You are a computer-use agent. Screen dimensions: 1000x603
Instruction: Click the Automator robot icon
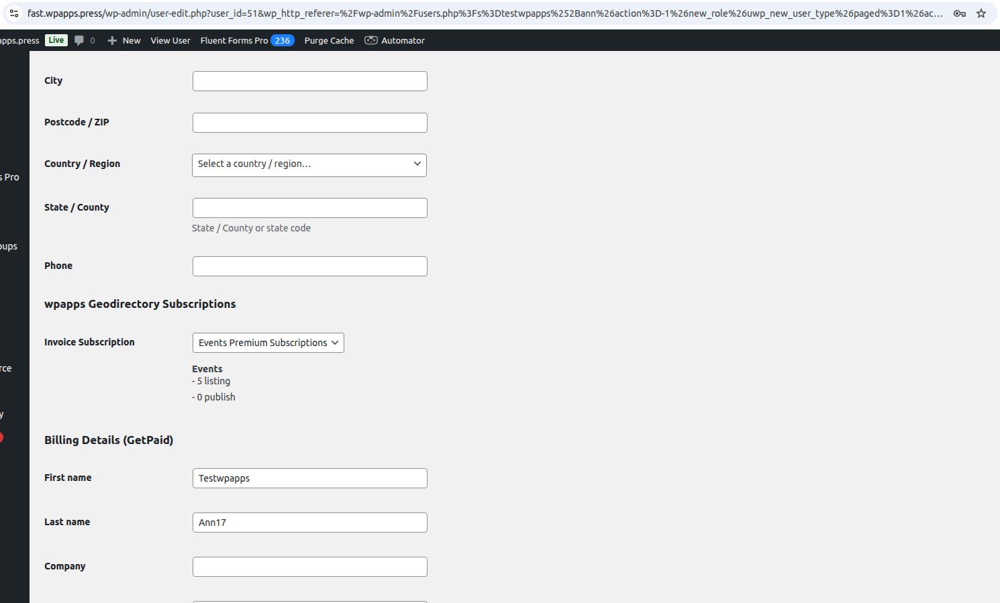[x=370, y=40]
